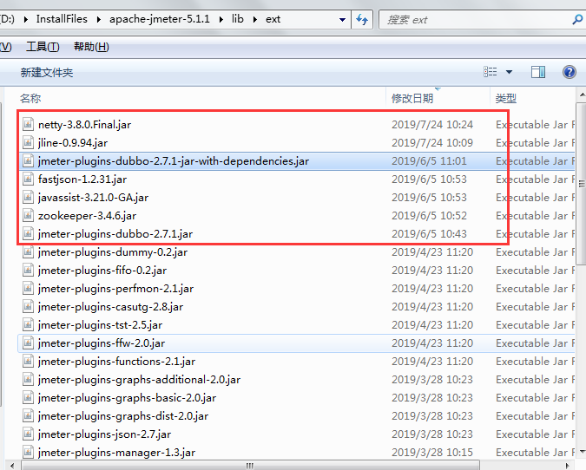Open the blue help icon
Viewport: 586px width, 470px height.
point(570,72)
